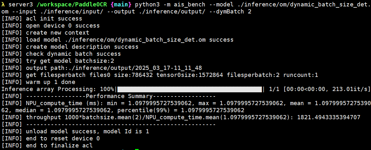Click the throughput value 1821.4943335394707

pyautogui.click(x=329, y=117)
